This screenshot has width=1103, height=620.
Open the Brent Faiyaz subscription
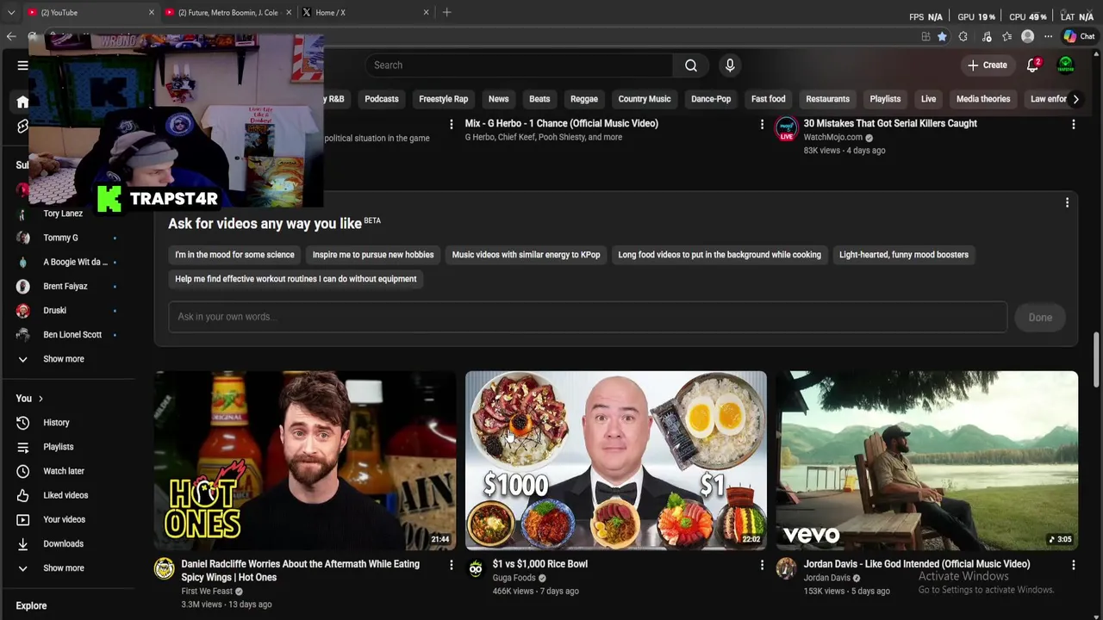[x=67, y=286]
